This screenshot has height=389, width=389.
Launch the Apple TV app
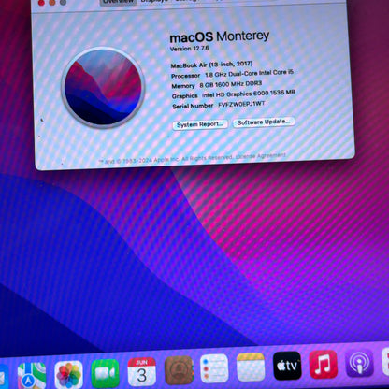click(x=287, y=366)
